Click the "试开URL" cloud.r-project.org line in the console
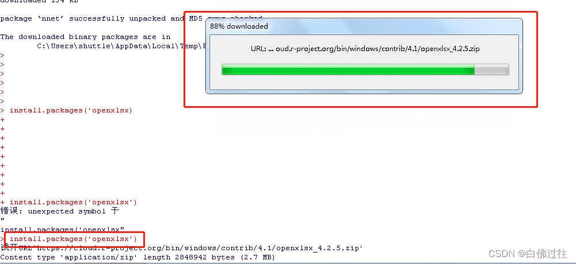Viewport: 576px width, 264px height. pyautogui.click(x=182, y=249)
